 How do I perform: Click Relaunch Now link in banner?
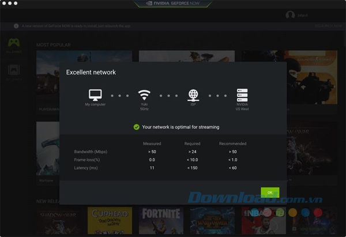click(x=328, y=26)
